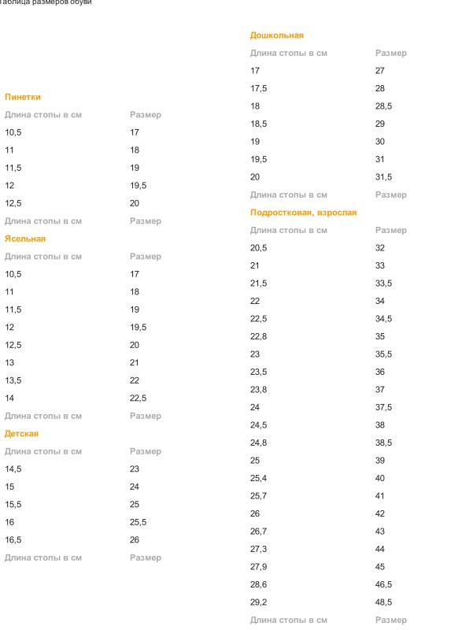The image size is (451, 630).
Task: Select the Размер header under Пинетки
Action: point(146,115)
